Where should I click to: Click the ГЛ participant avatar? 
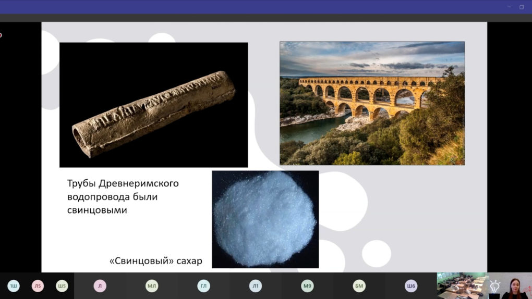click(203, 286)
